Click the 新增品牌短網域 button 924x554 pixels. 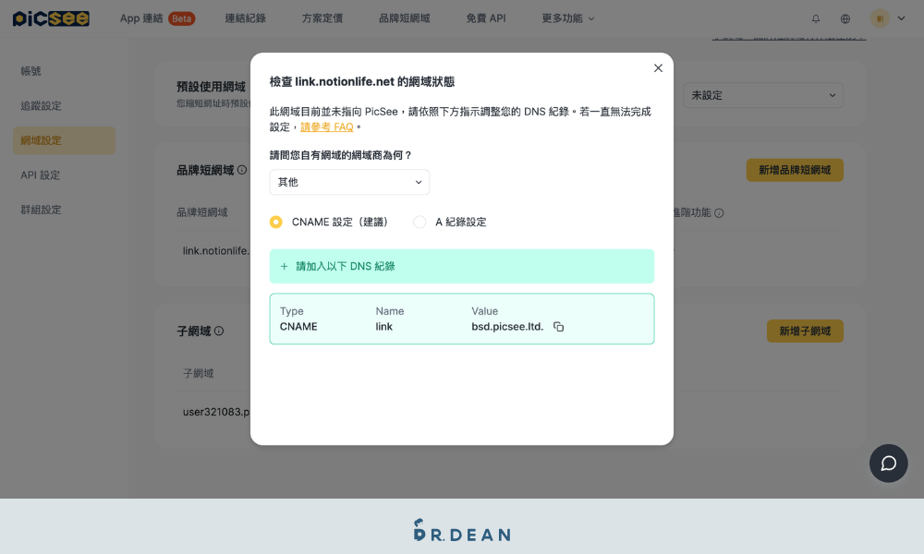pos(795,170)
